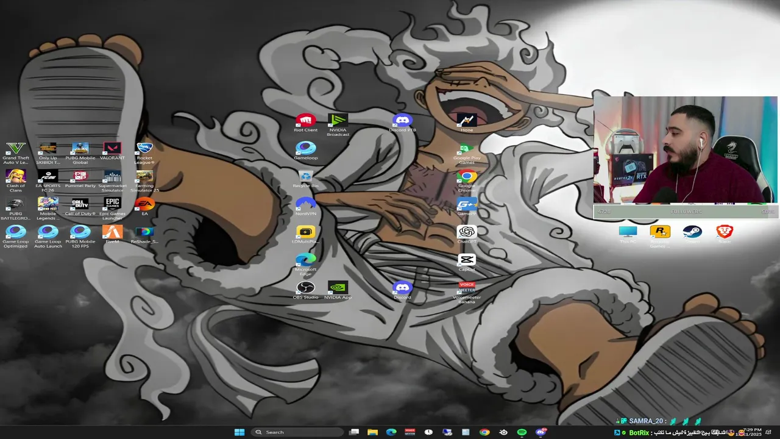The image size is (780, 439).
Task: Open Voicemeeter from the taskbar
Action: [410, 432]
